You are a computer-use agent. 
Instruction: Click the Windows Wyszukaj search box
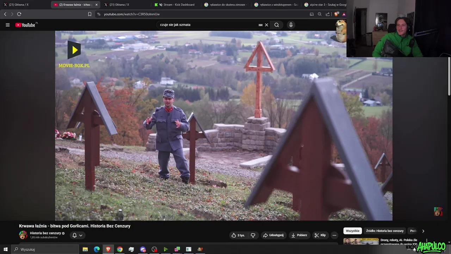(x=45, y=249)
